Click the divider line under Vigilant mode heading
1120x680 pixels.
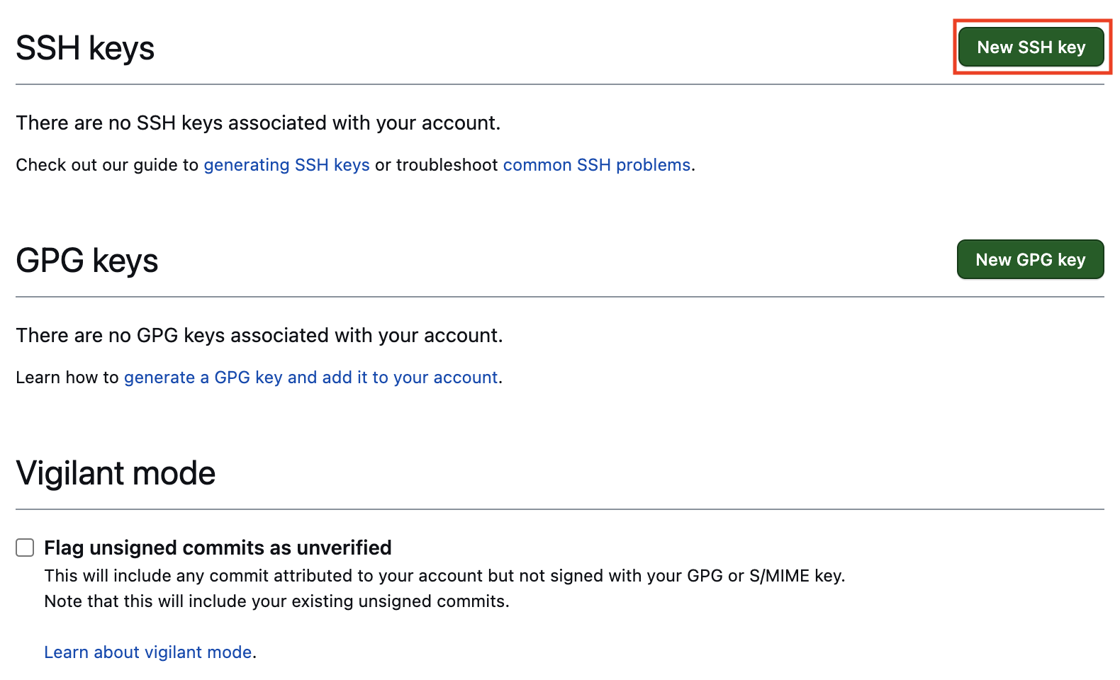560,509
